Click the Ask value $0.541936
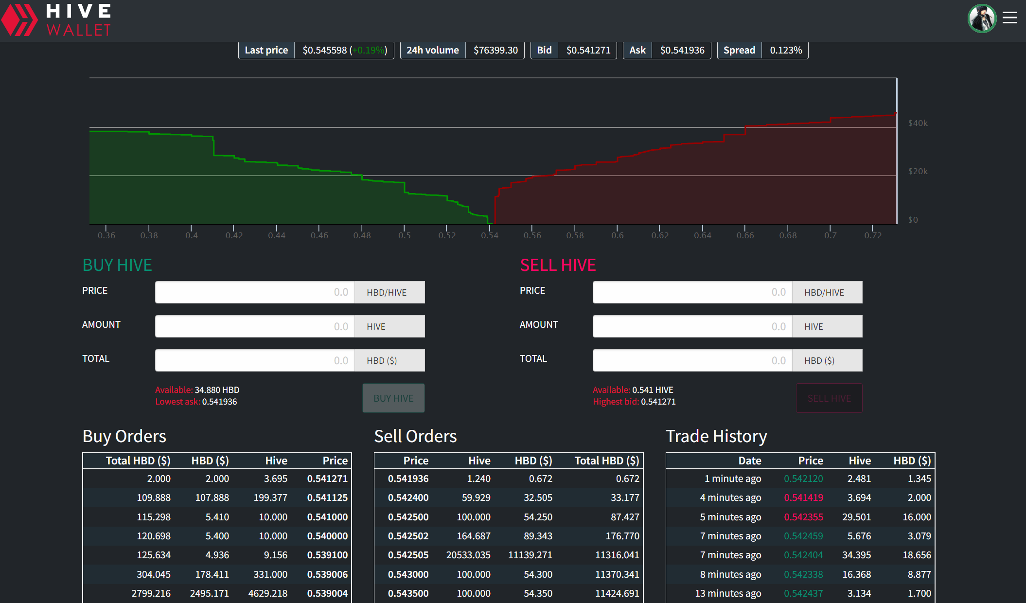The height and width of the screenshot is (603, 1026). 682,50
